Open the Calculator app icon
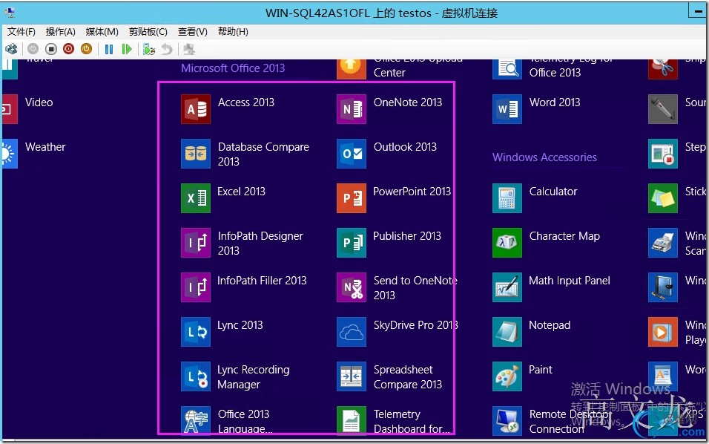Screen dimensions: 709x444 click(507, 198)
